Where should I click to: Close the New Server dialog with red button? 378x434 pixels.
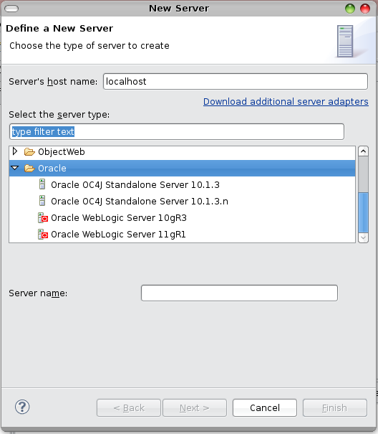tap(365, 9)
